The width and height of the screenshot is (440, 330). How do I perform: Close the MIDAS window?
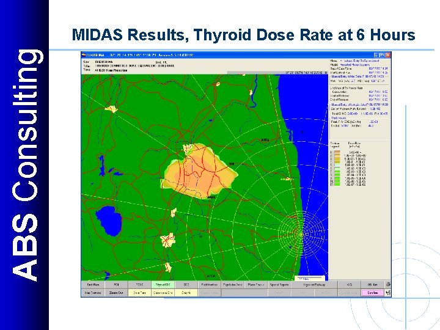point(387,55)
